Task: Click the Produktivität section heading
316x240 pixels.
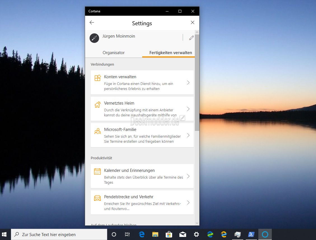Action: pyautogui.click(x=101, y=158)
